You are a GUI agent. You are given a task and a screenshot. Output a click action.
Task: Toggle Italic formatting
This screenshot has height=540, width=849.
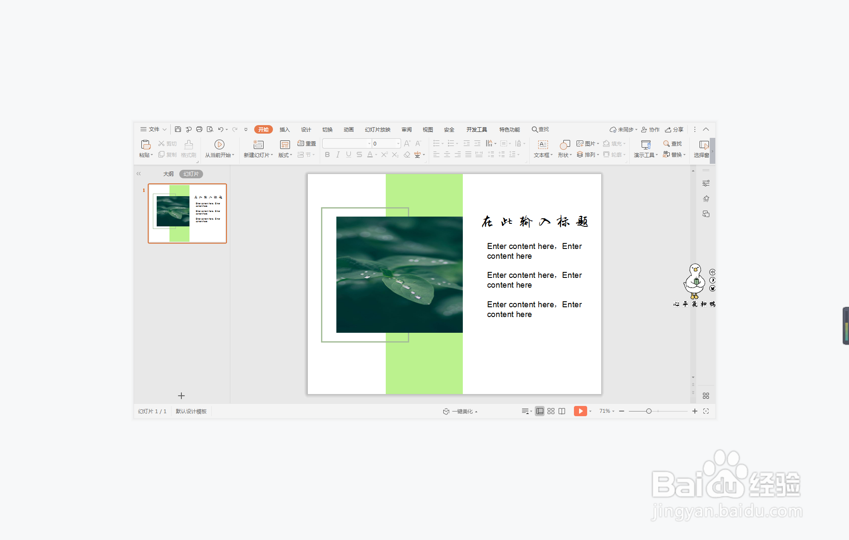pyautogui.click(x=338, y=154)
